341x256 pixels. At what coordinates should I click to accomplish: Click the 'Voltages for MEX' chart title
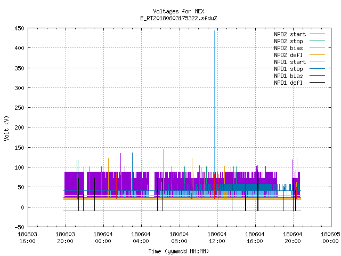pos(178,11)
